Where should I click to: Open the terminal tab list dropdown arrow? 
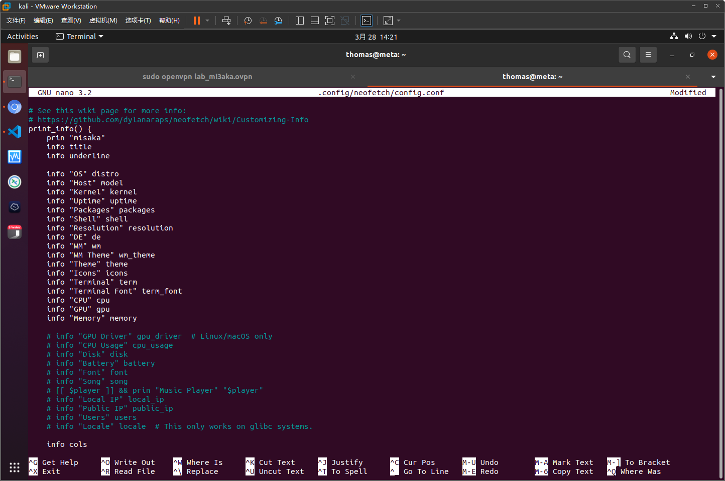(713, 77)
